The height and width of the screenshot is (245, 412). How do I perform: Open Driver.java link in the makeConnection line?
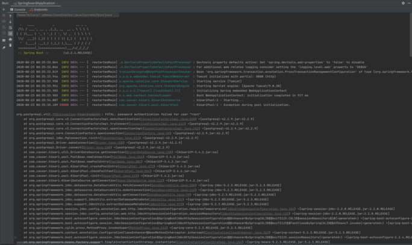109,143
